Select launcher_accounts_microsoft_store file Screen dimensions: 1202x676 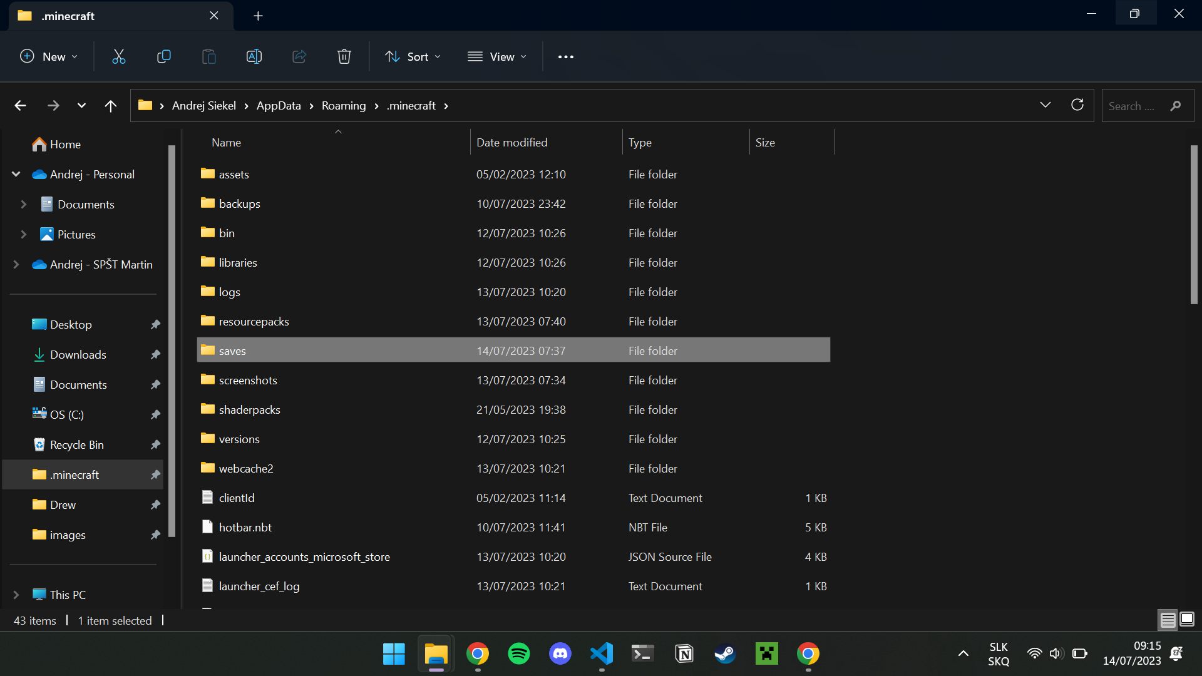pos(513,557)
